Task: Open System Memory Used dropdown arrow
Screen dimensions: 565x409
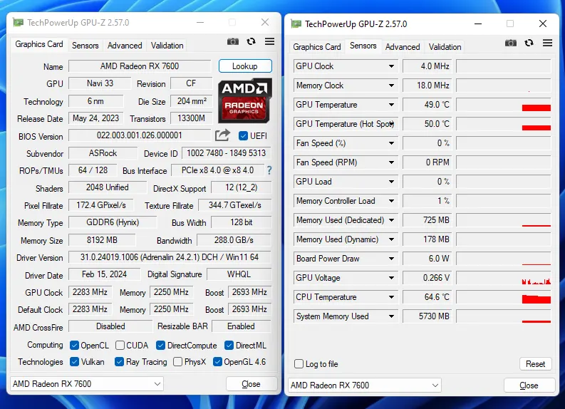Action: (x=391, y=316)
